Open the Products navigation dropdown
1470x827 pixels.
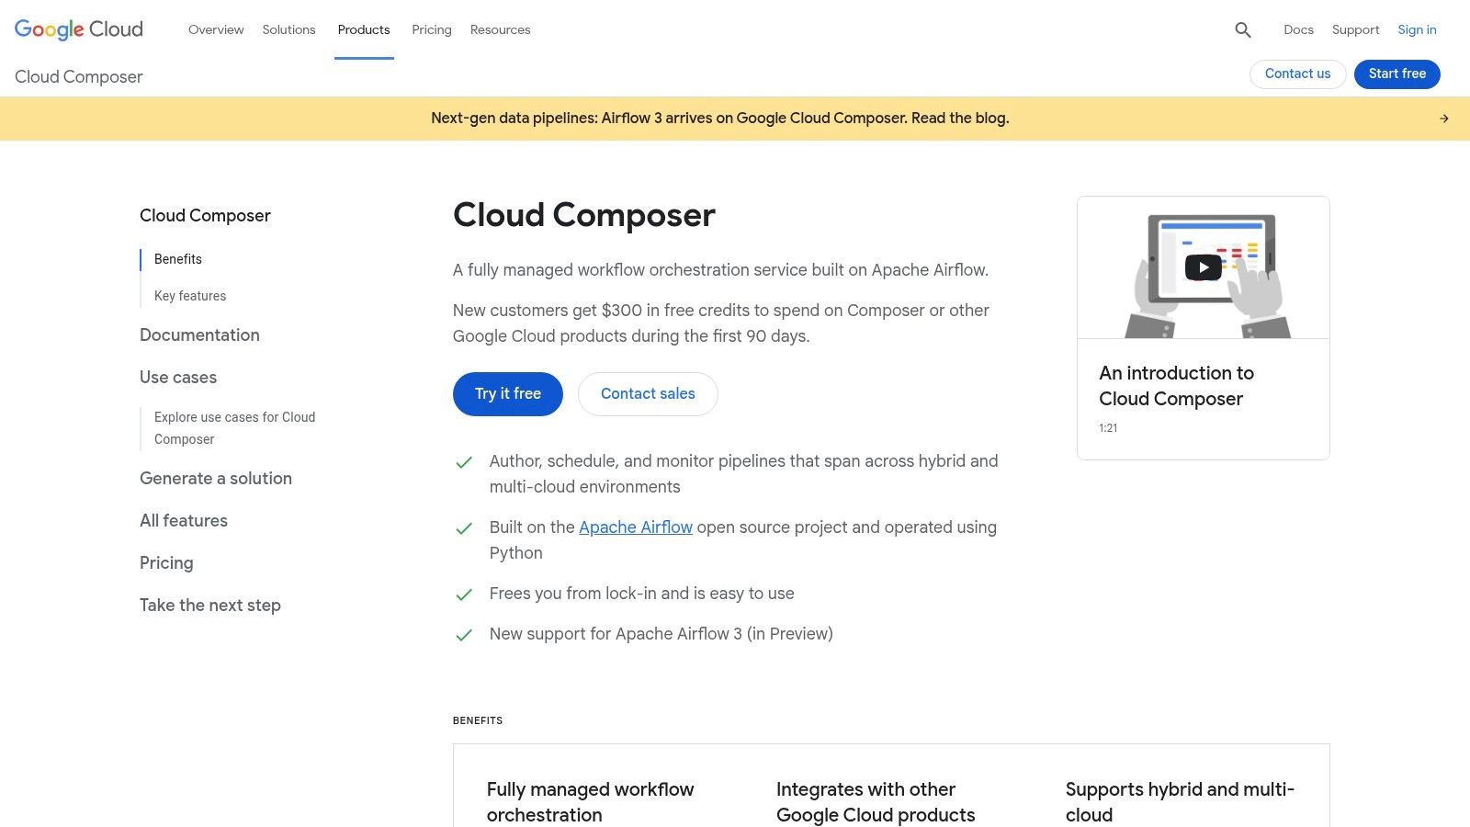point(364,29)
